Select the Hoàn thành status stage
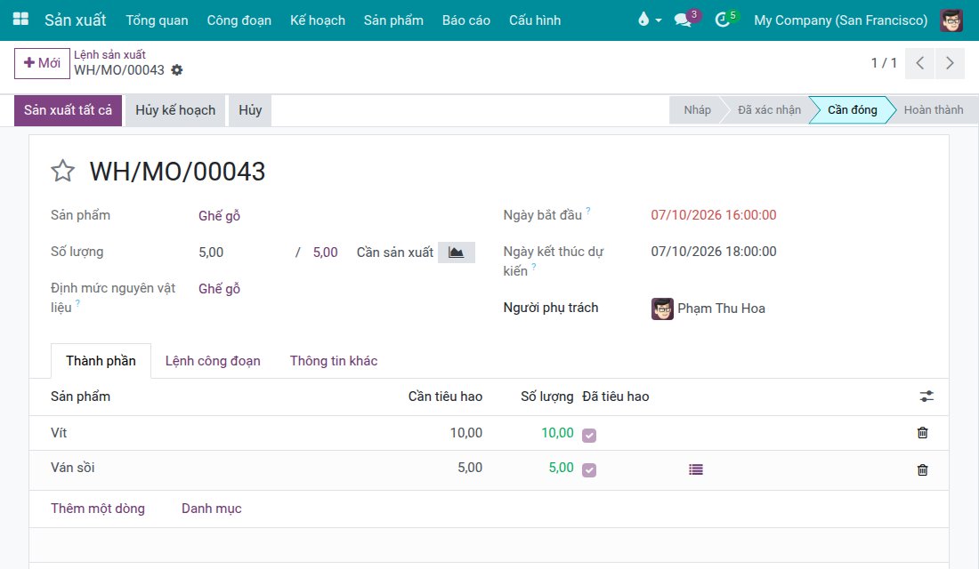The height and width of the screenshot is (569, 979). (933, 110)
